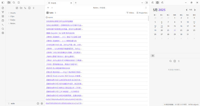Viewport: 200px width, 106px height.
Task: Create a new note in explorer
Action: point(17,8)
